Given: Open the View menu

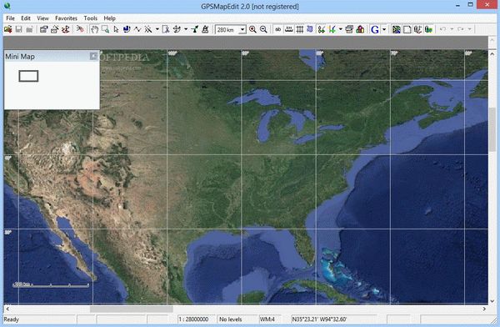Looking at the screenshot, I should [x=42, y=18].
